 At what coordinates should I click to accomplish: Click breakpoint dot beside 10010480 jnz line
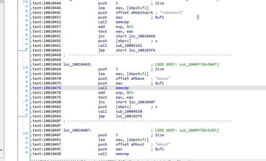coord(27,102)
